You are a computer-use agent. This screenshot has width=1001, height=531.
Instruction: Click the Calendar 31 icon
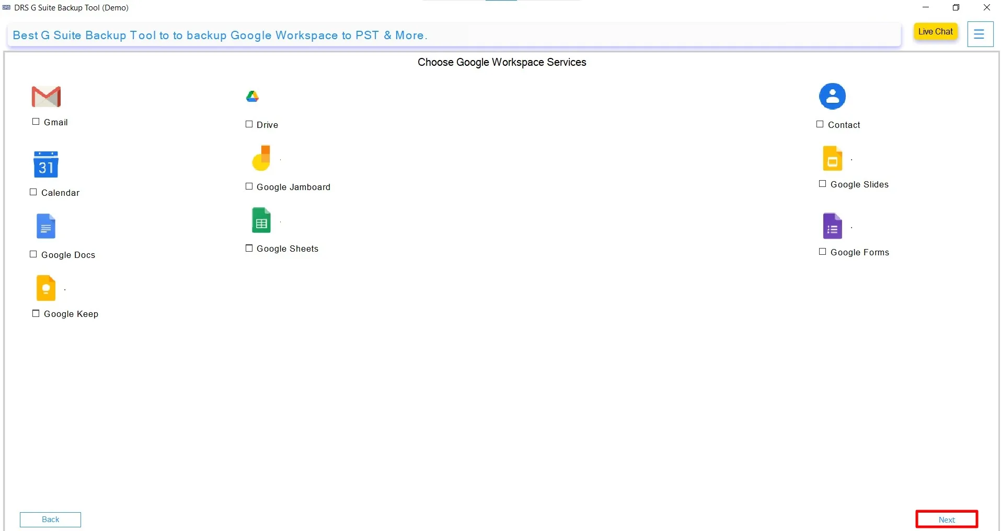(46, 164)
